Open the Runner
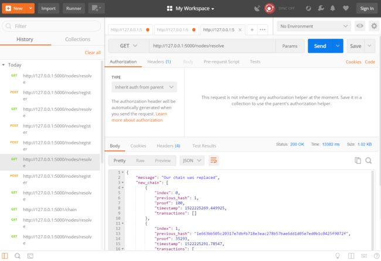Image resolution: width=381 pixels, height=261 pixels. point(74,9)
